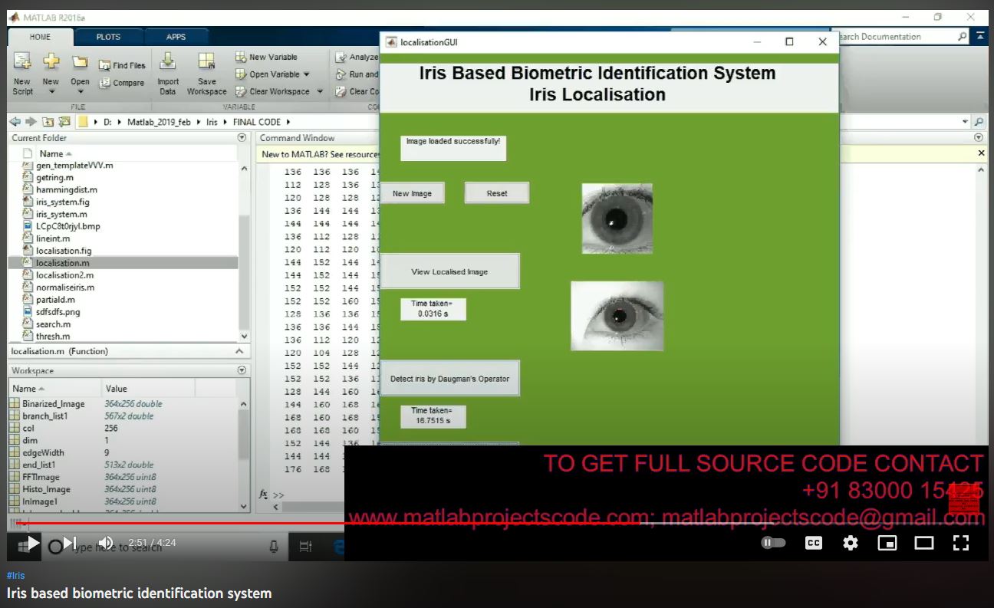
Task: Go forward with the gray right arrow
Action: point(31,121)
